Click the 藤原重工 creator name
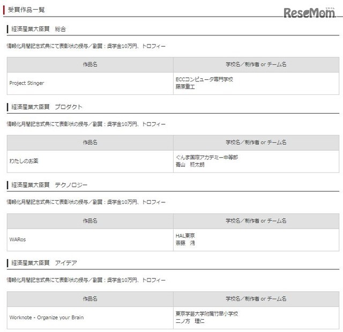The width and height of the screenshot is (343, 332). [185, 87]
